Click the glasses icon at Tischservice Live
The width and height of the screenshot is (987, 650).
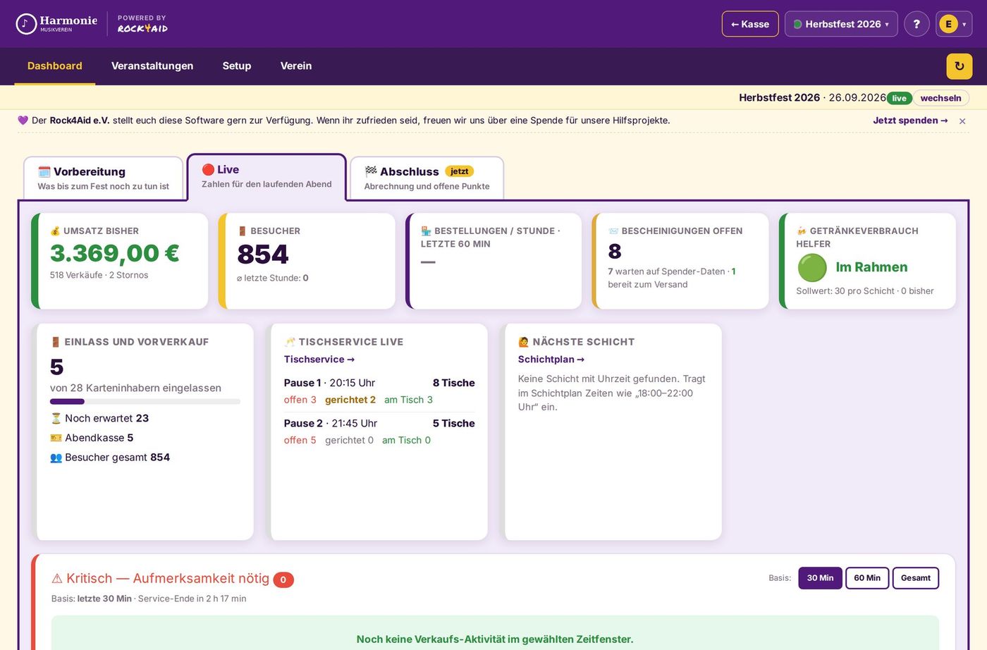tap(290, 342)
